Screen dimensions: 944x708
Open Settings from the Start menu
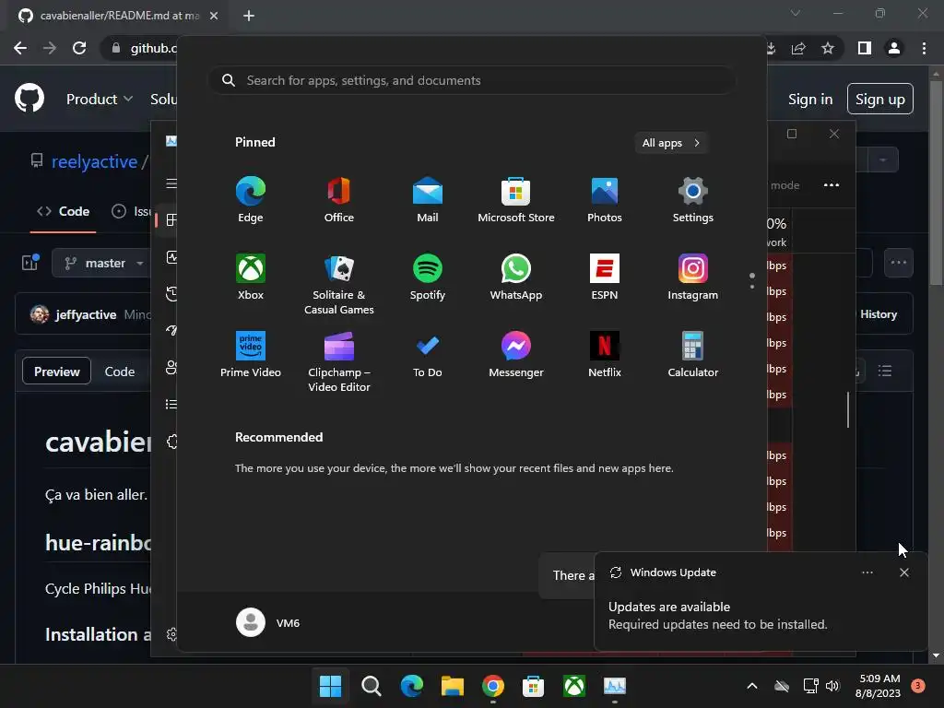[x=693, y=200]
